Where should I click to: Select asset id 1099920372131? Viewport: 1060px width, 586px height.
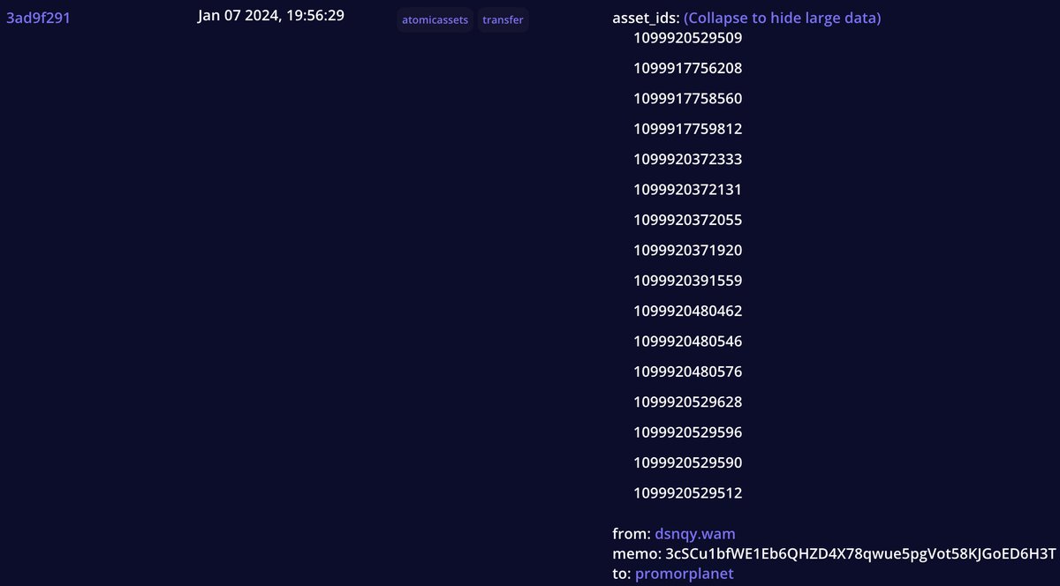pos(688,189)
